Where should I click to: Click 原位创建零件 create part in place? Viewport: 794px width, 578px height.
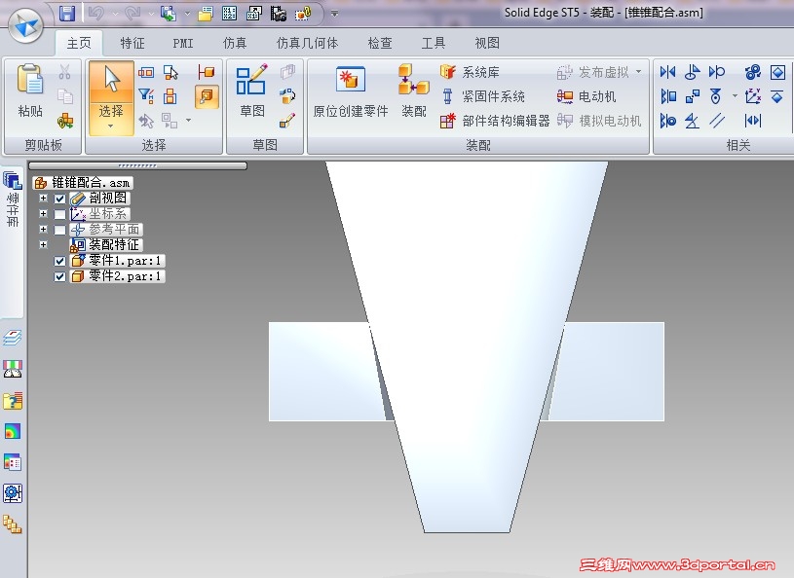[x=351, y=91]
